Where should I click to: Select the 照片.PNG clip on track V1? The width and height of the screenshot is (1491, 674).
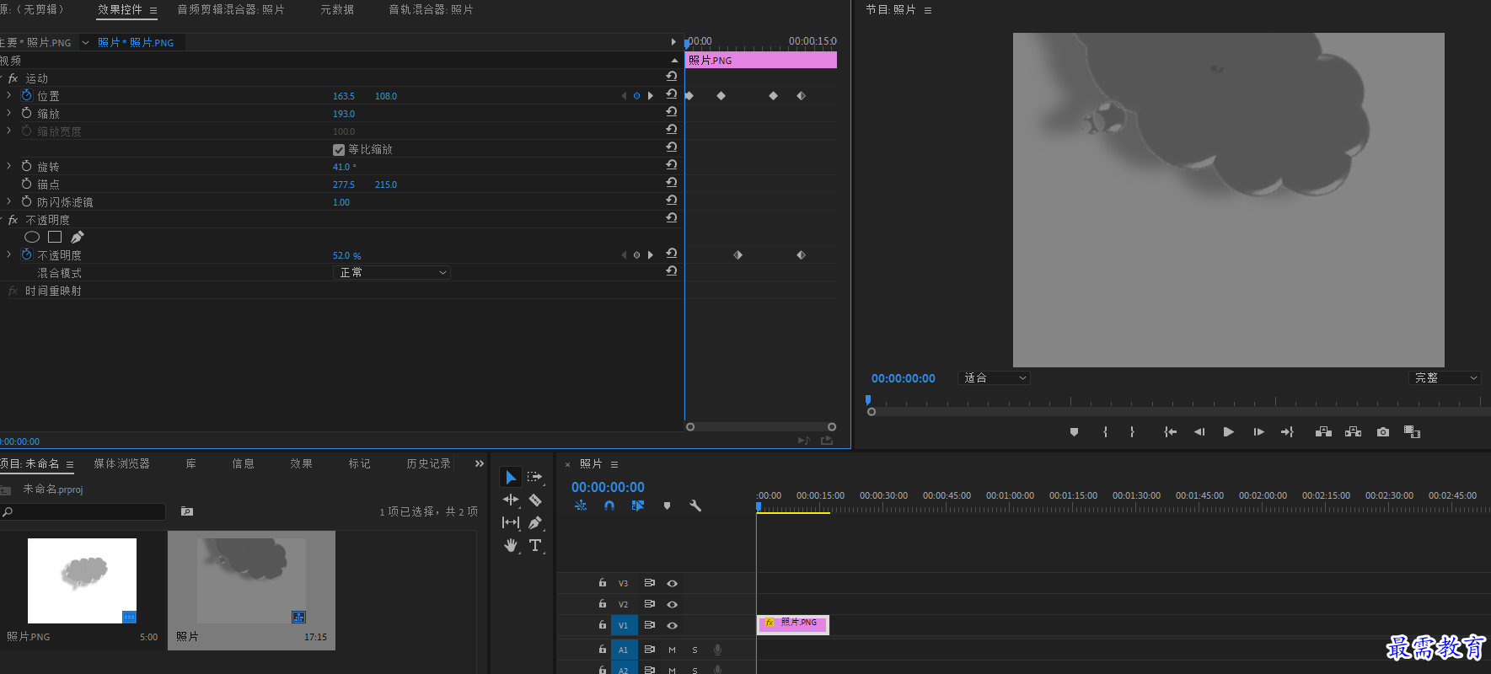(793, 624)
